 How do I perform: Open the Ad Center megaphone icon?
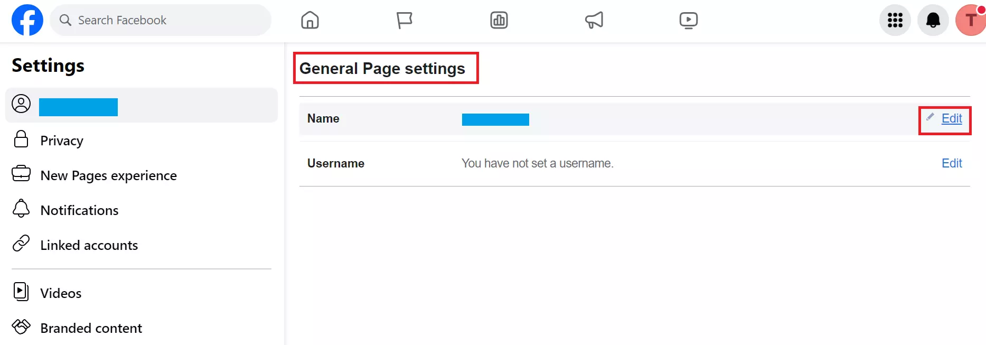(594, 20)
